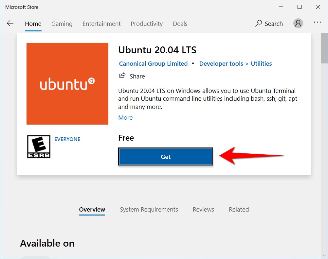
Task: Select the Overview section tab
Action: [92, 210]
